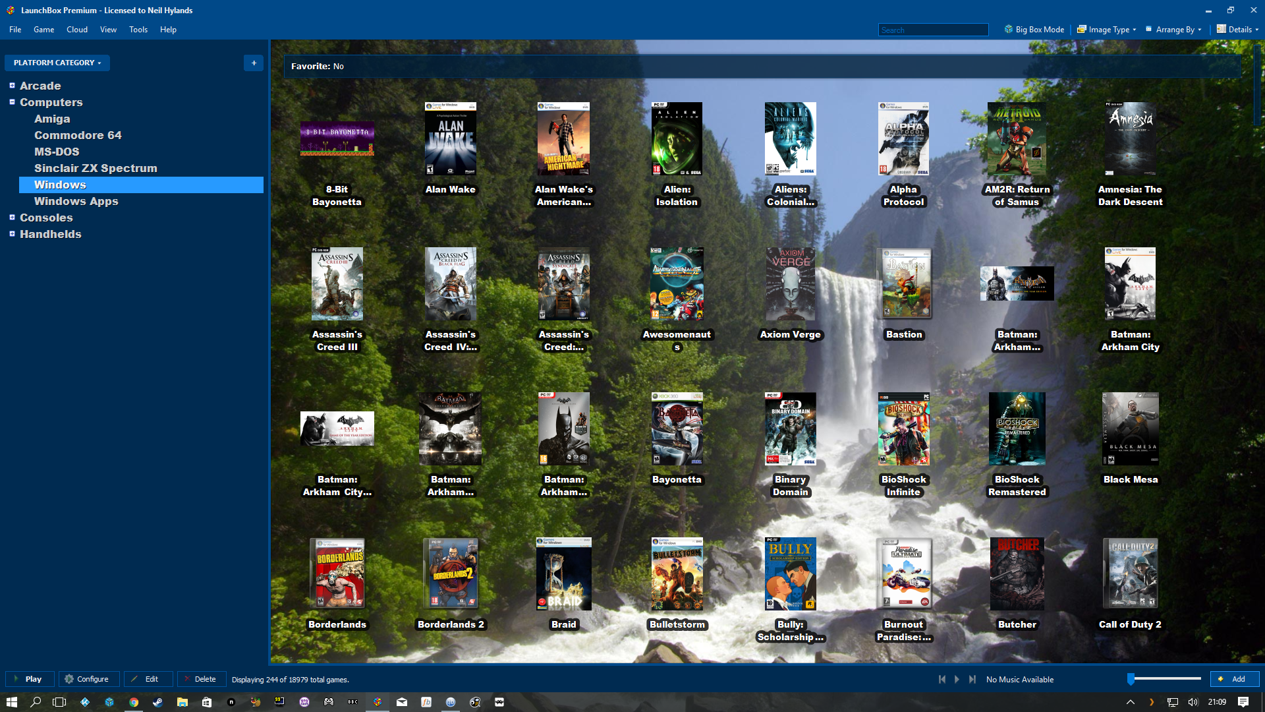Open the Help menu
This screenshot has width=1265, height=712.
[x=168, y=30]
